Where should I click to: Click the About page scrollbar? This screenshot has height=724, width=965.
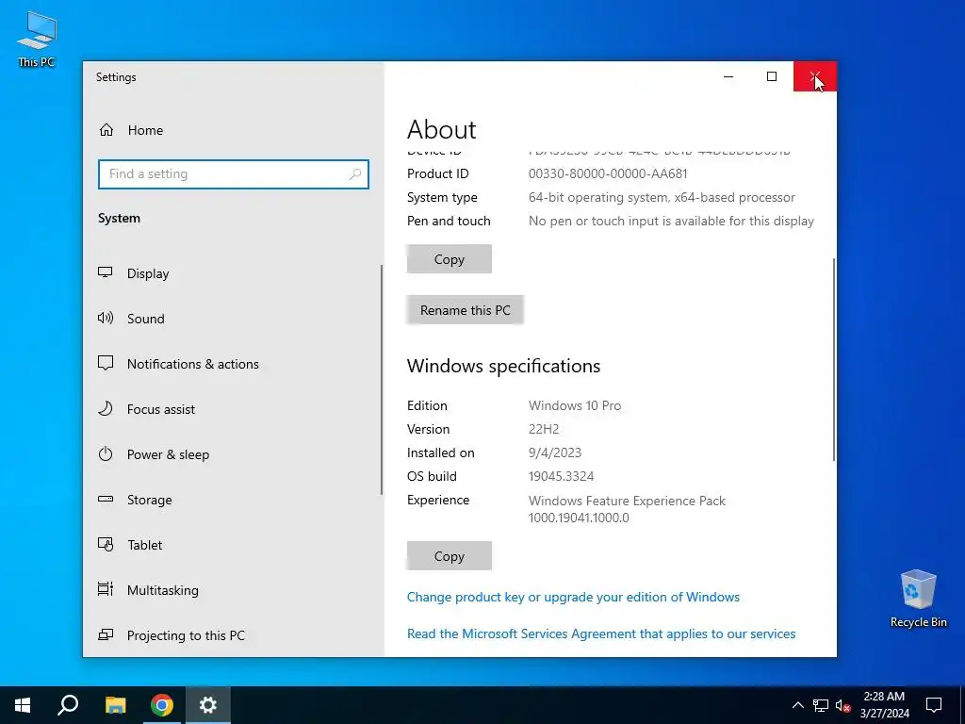834,359
